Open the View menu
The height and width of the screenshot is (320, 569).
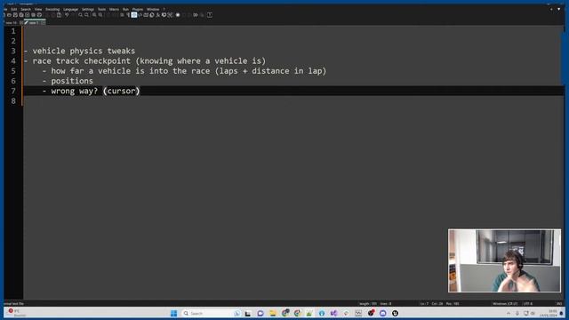38,10
